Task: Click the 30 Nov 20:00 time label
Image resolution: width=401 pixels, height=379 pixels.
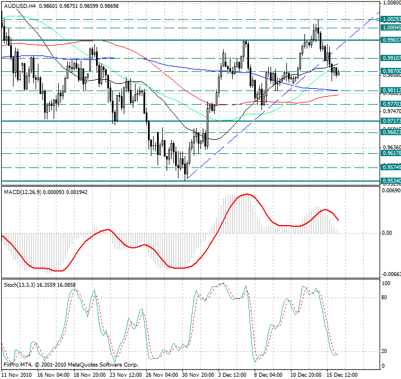Action: click(198, 375)
